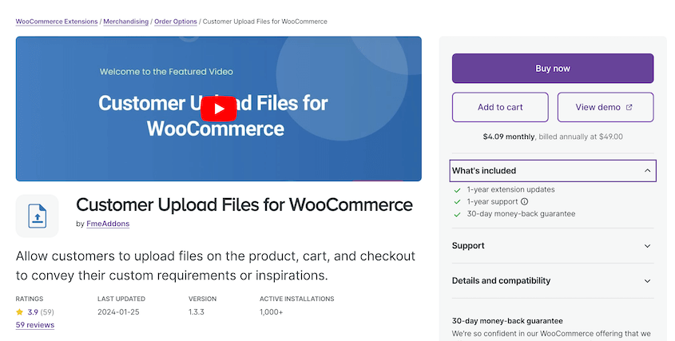
Task: Click the product title heading
Action: pyautogui.click(x=244, y=205)
